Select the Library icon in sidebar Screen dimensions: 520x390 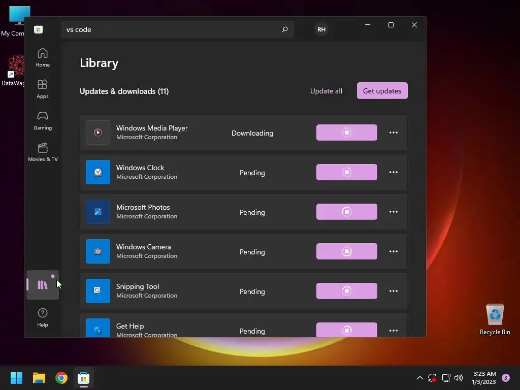[x=43, y=285]
